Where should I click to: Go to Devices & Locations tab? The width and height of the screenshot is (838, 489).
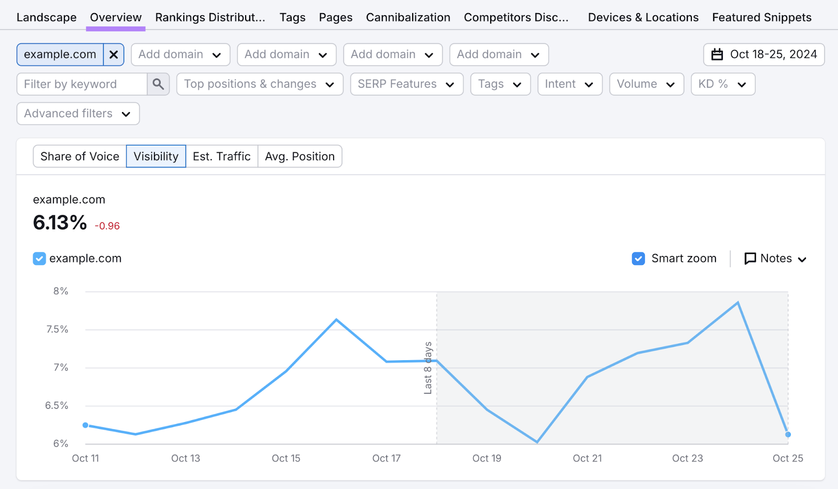tap(643, 17)
